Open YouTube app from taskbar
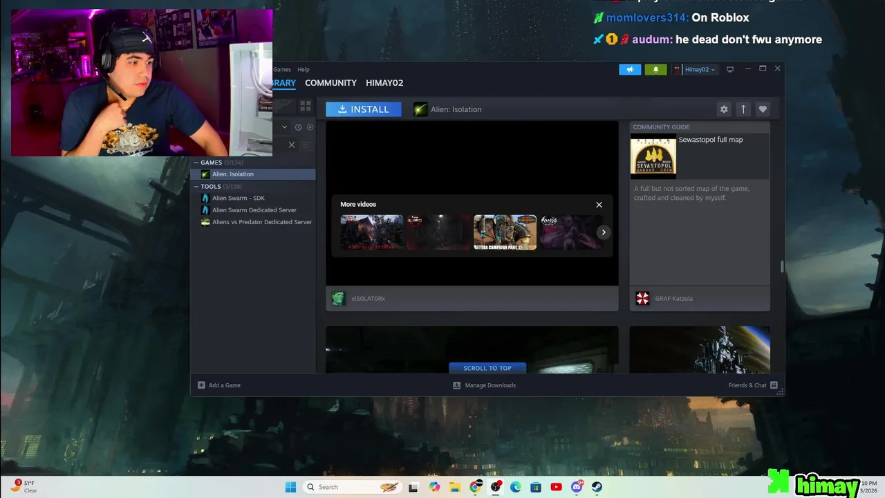This screenshot has width=885, height=498. click(556, 487)
